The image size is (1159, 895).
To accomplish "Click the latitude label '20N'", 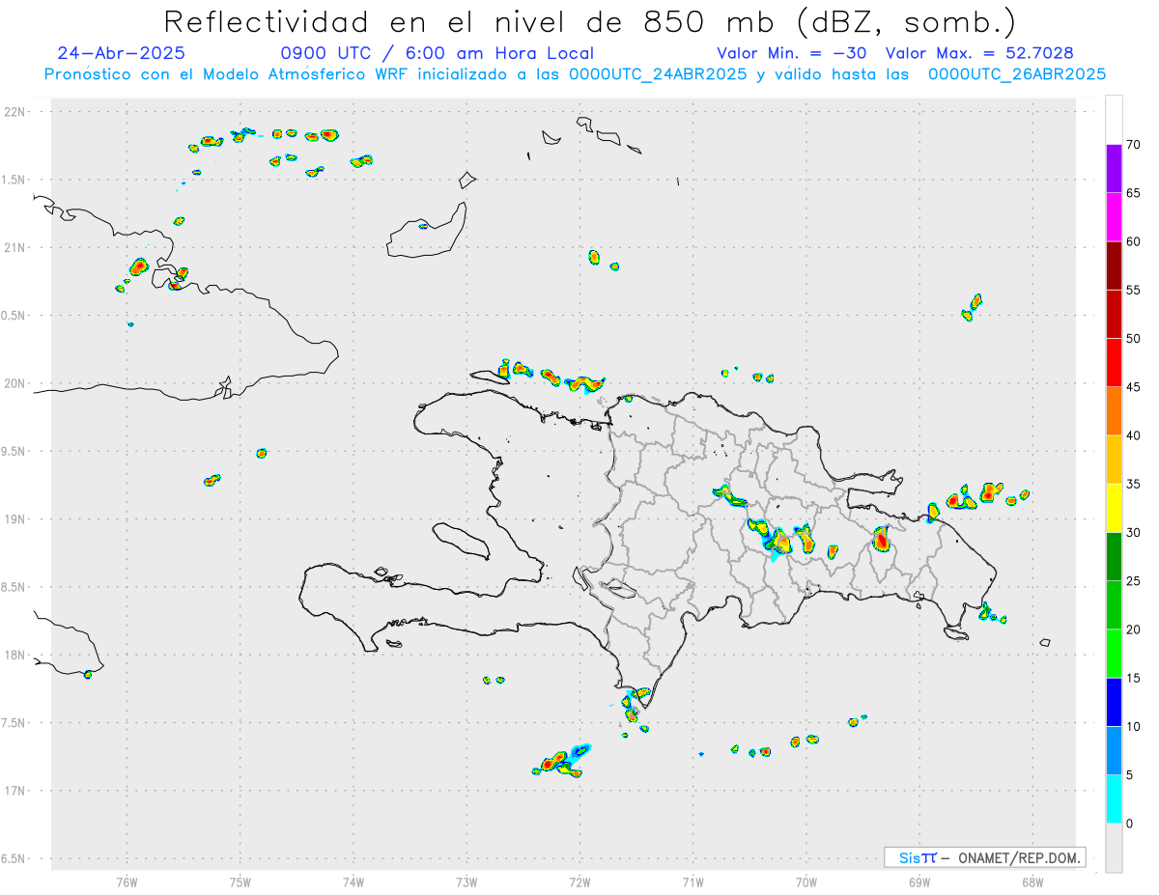I will pos(16,383).
